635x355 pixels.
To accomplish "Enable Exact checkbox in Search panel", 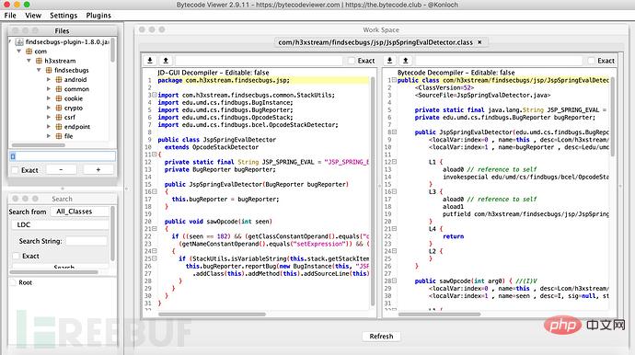I will point(16,256).
